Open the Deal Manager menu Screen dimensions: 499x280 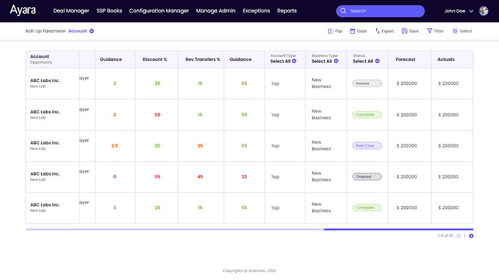[71, 11]
